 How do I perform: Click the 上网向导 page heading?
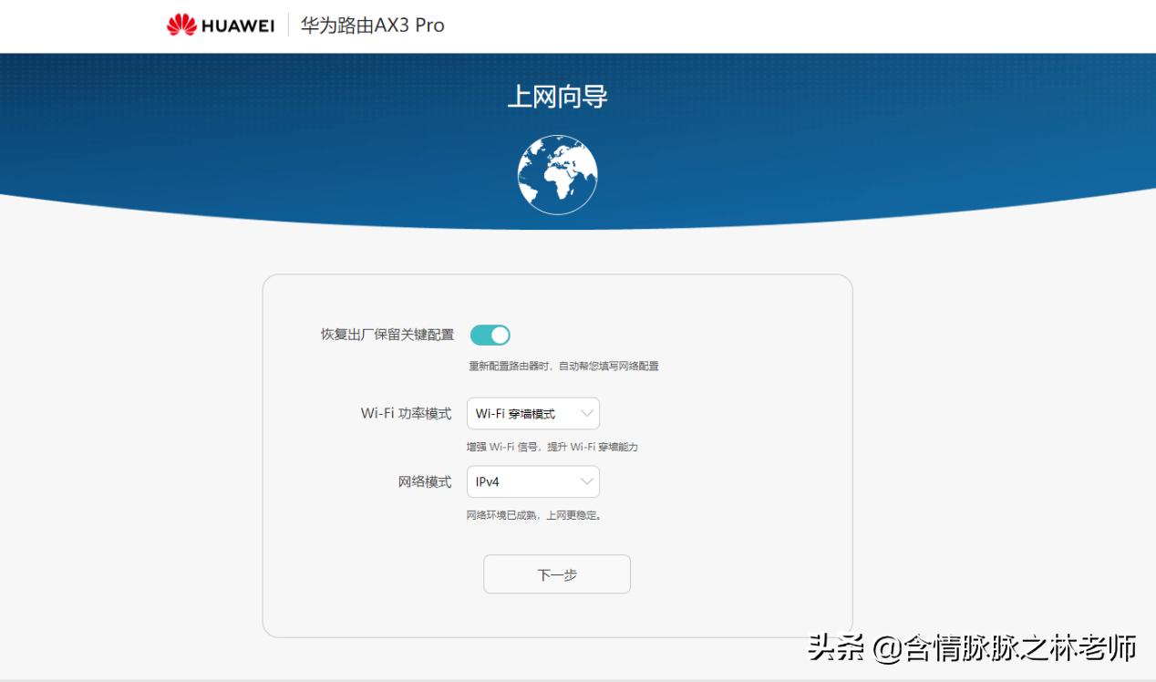coord(556,94)
